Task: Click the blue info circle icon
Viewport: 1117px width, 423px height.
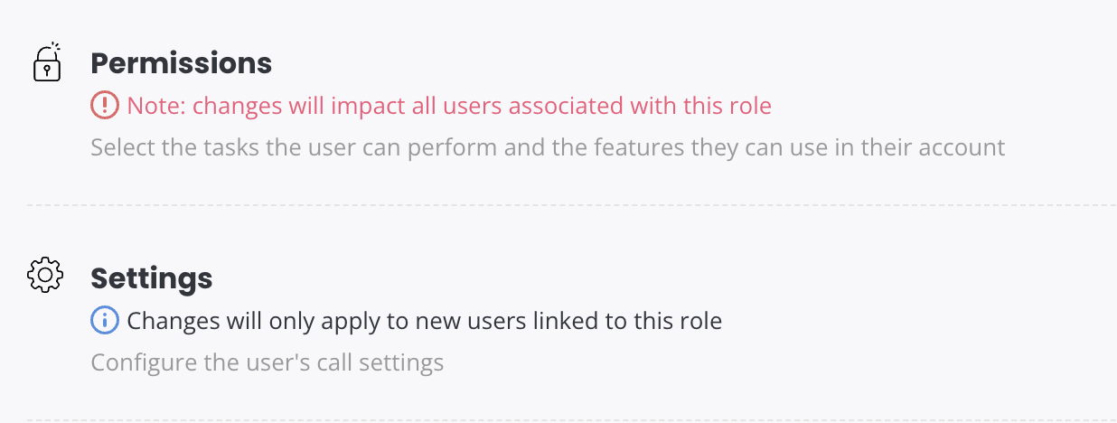Action: click(105, 320)
